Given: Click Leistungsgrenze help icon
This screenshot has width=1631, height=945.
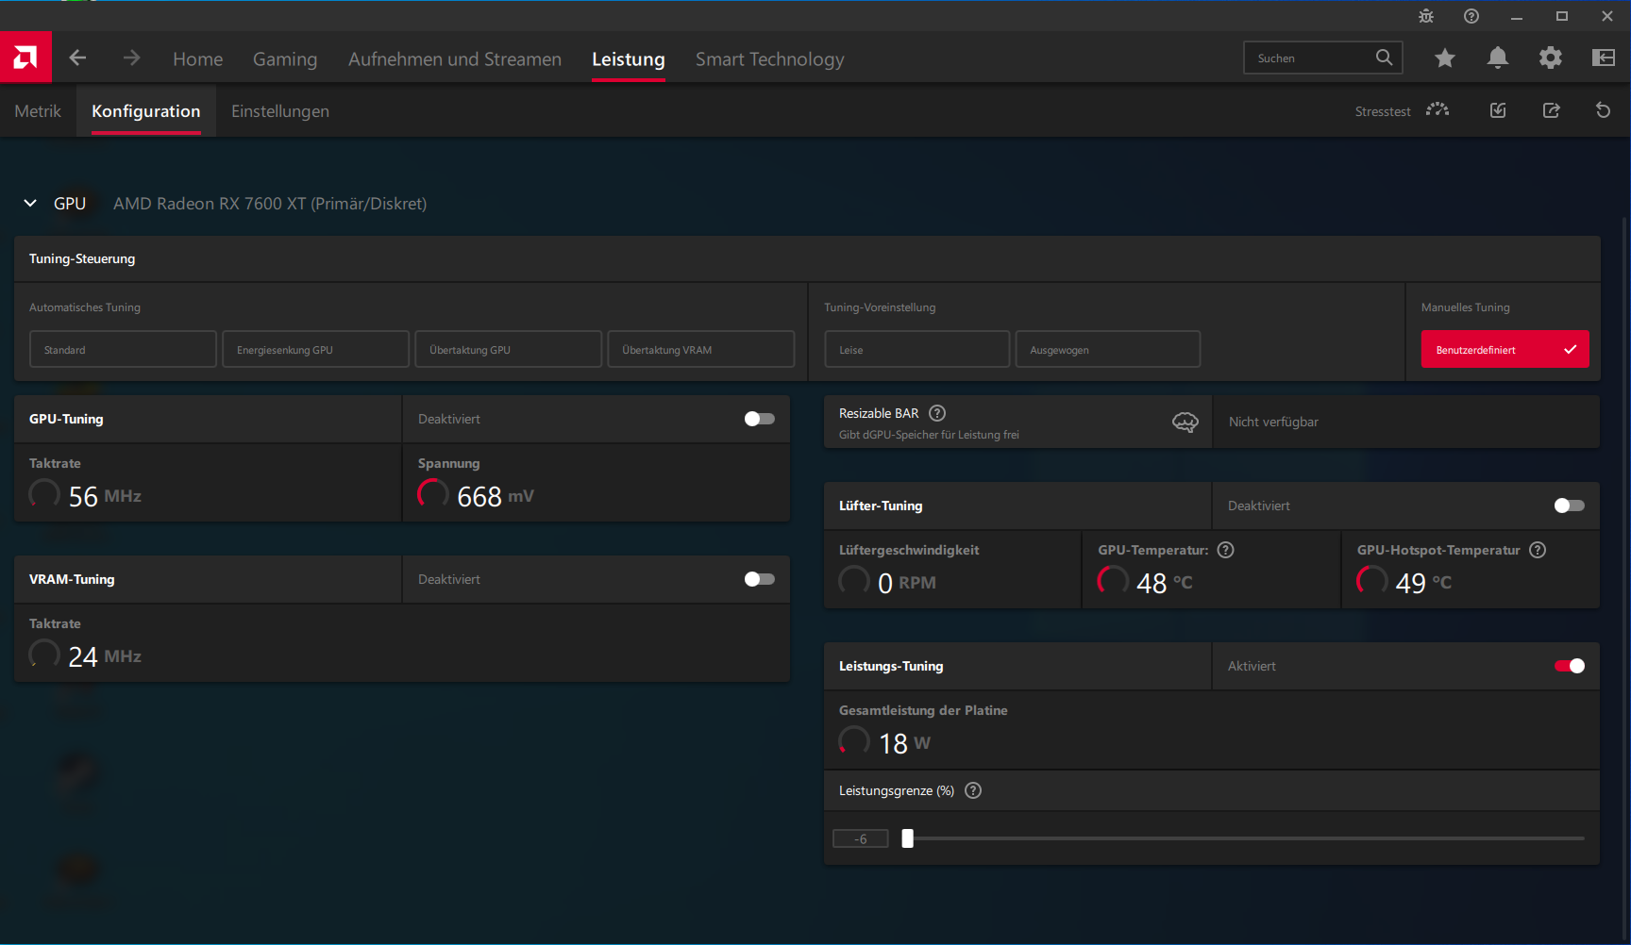Looking at the screenshot, I should [973, 790].
